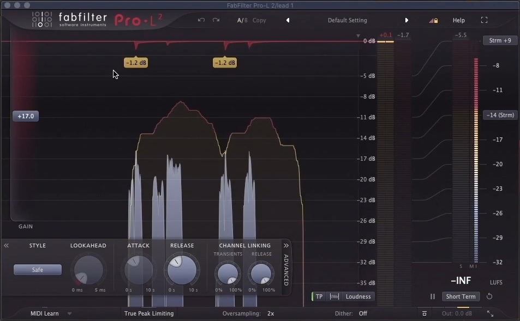Toggle TP true peak metering
Image resolution: width=520 pixels, height=321 pixels.
[x=319, y=296]
